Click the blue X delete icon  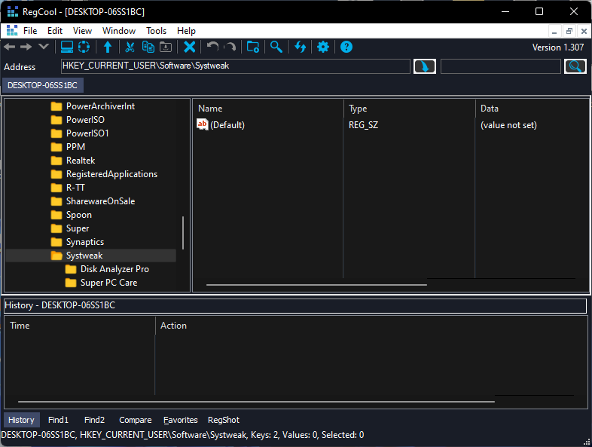189,47
